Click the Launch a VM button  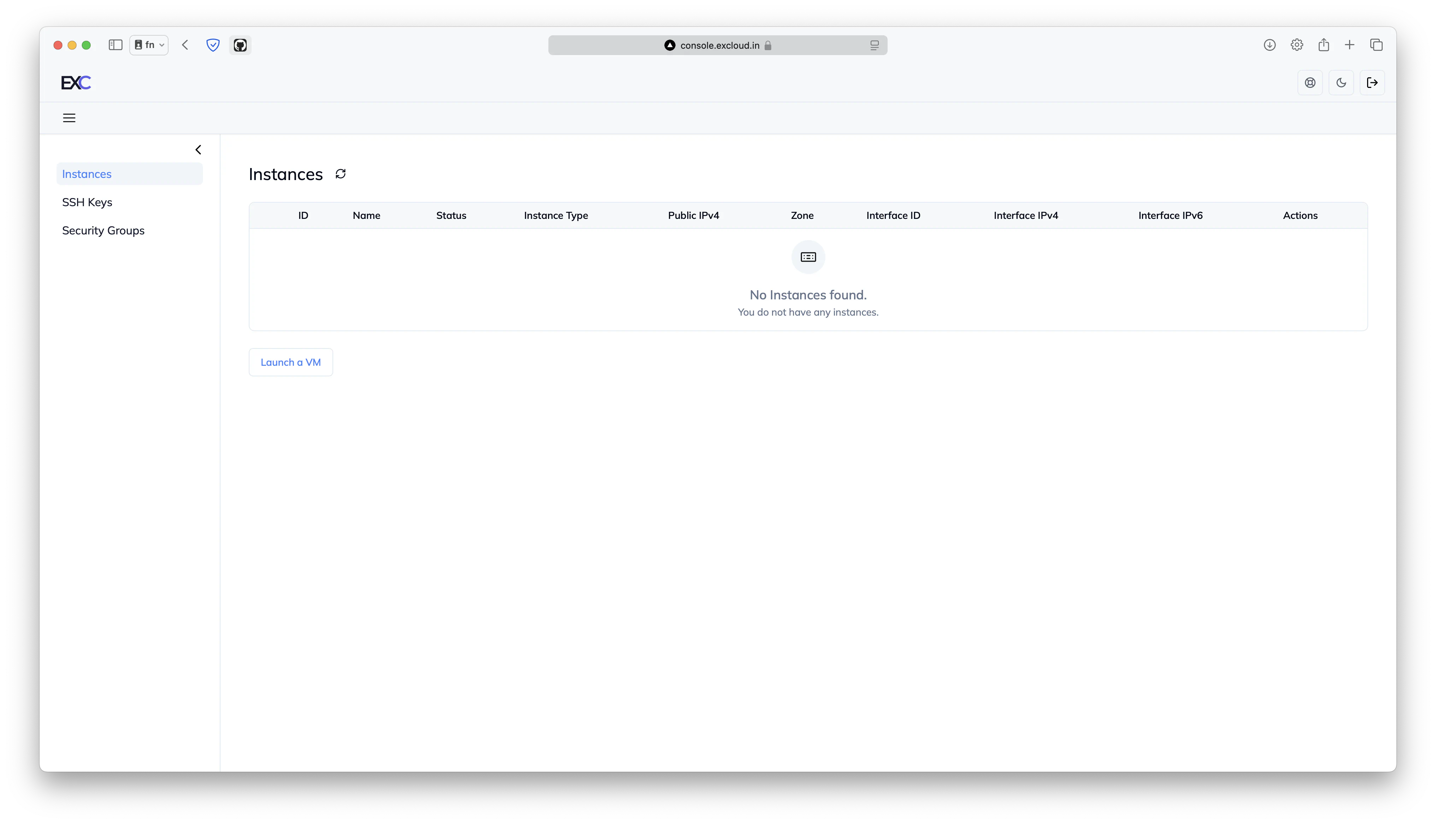coord(290,362)
